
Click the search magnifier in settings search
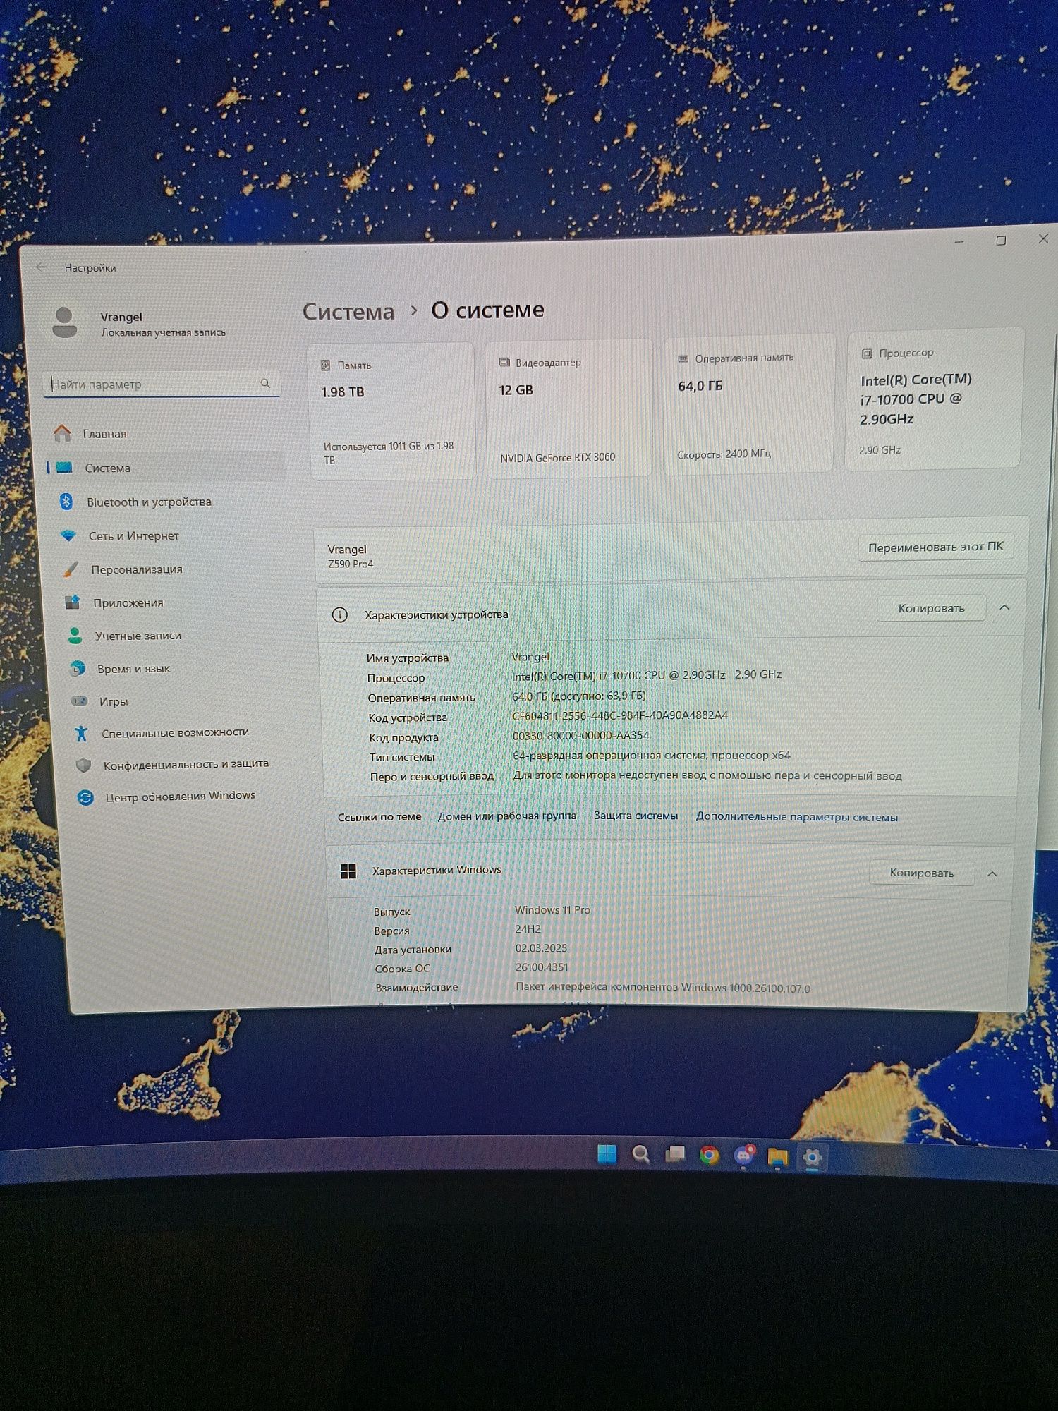pos(265,383)
